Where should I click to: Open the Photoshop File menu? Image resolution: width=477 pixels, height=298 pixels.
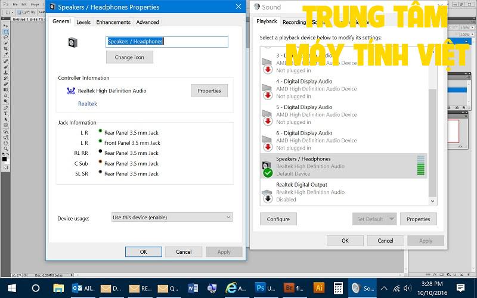(16, 5)
